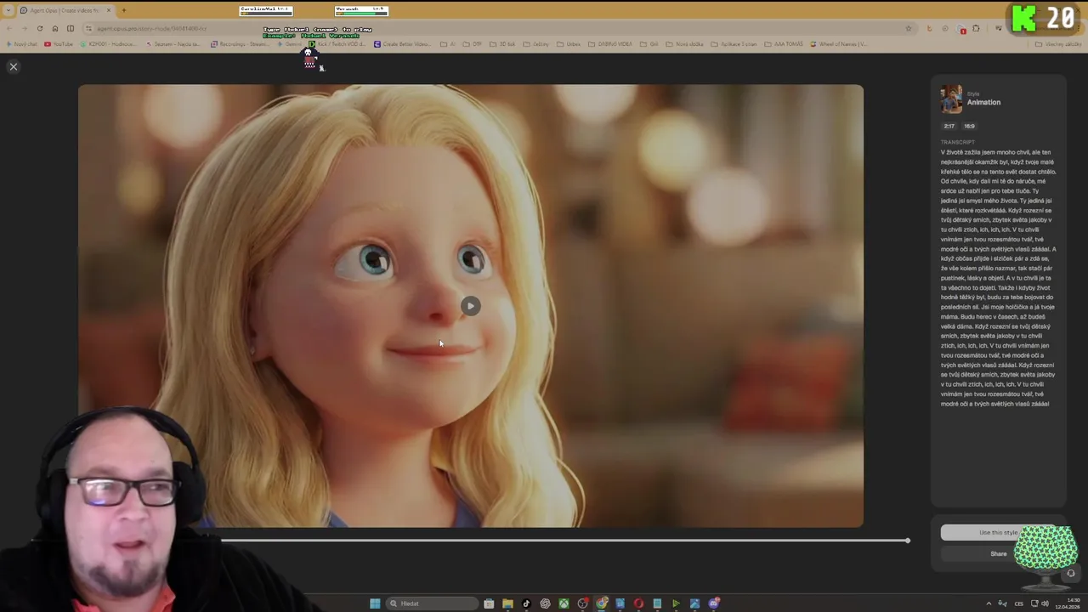Bookmark this page with star icon
Viewport: 1088px width, 612px height.
click(x=908, y=28)
